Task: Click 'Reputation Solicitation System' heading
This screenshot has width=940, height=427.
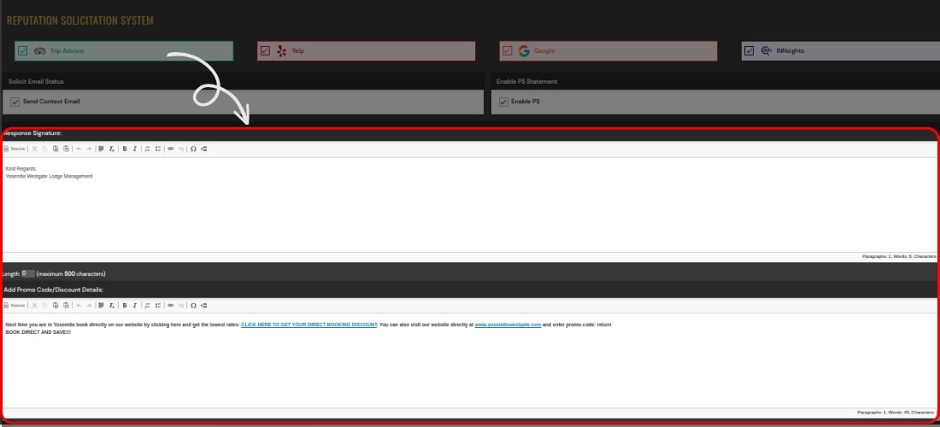Action: 79,21
